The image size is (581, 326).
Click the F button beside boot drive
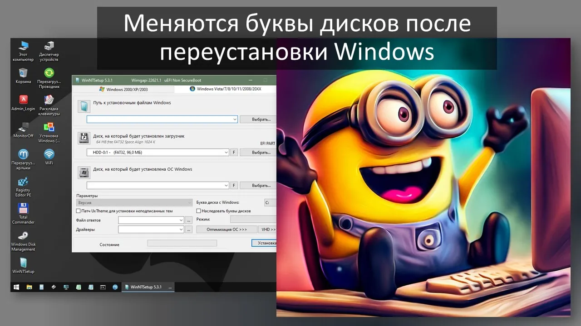(234, 153)
